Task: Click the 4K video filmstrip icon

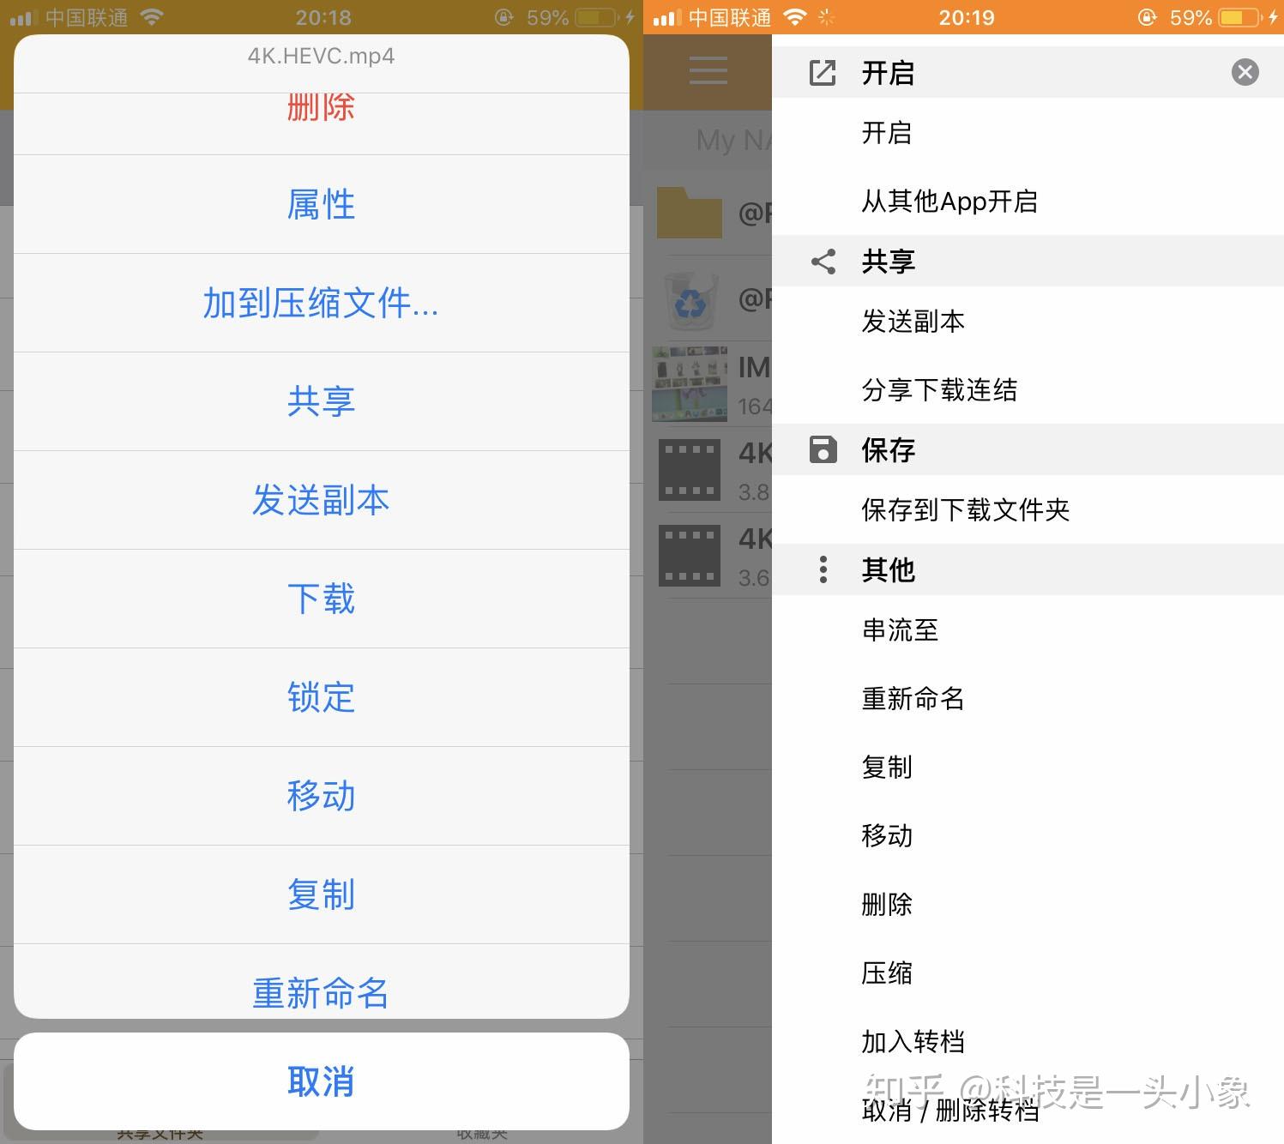Action: [x=689, y=470]
